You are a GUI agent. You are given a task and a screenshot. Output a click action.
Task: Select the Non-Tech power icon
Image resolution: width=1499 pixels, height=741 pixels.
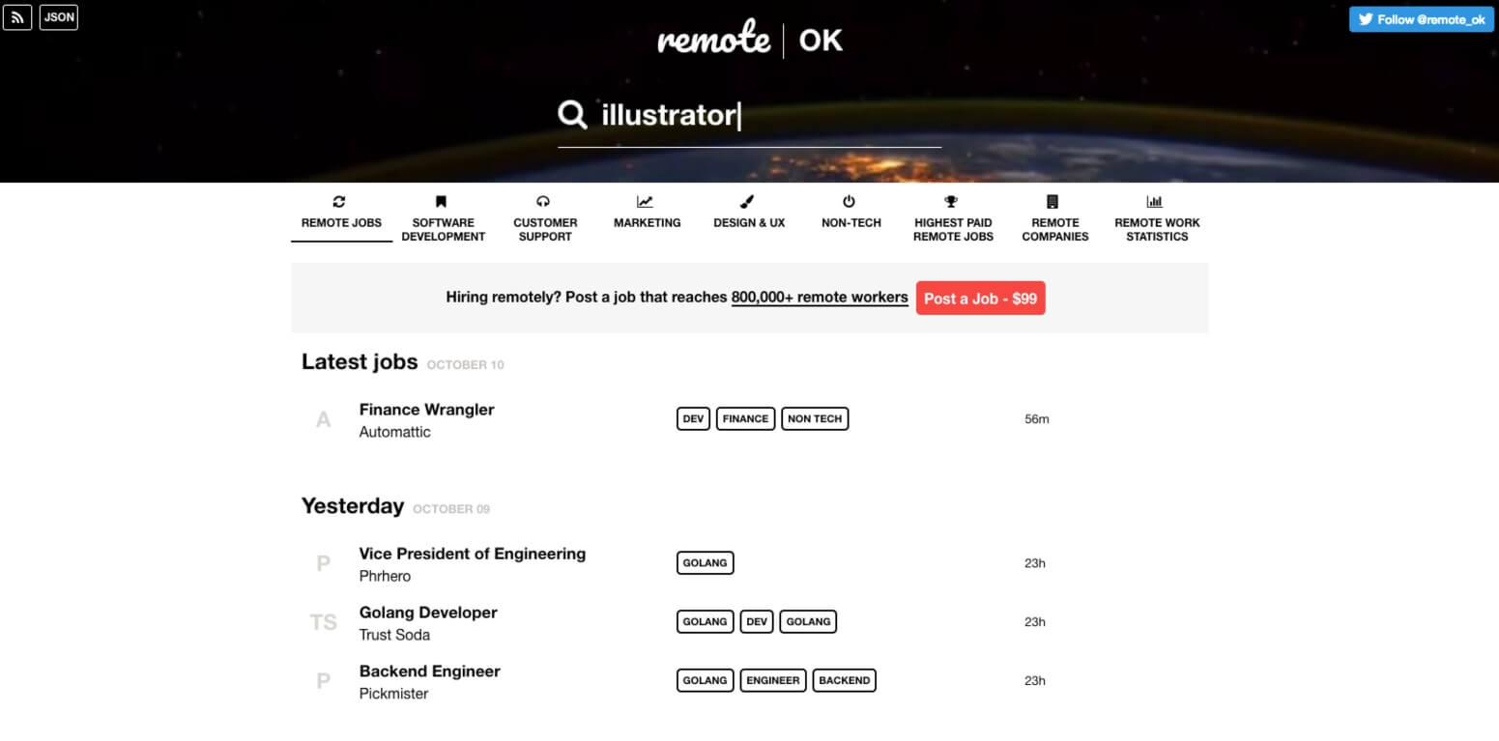[x=849, y=202]
